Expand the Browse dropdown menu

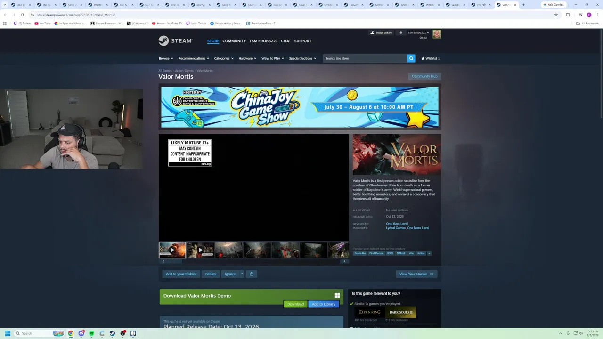tap(166, 58)
